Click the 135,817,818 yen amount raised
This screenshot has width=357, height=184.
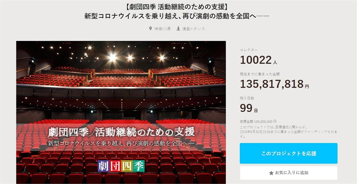(272, 84)
